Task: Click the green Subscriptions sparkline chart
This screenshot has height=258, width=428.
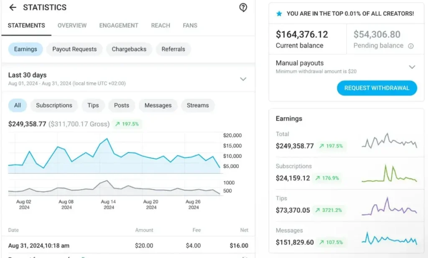Action: [389, 173]
